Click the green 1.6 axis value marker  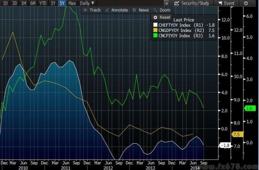(250, 108)
